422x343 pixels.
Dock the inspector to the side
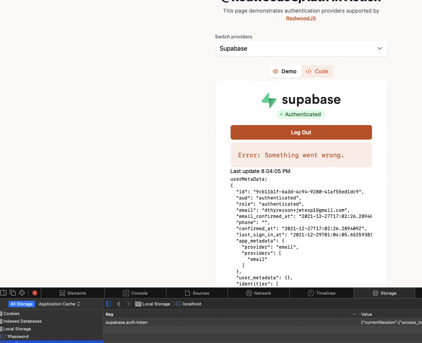click(3, 293)
